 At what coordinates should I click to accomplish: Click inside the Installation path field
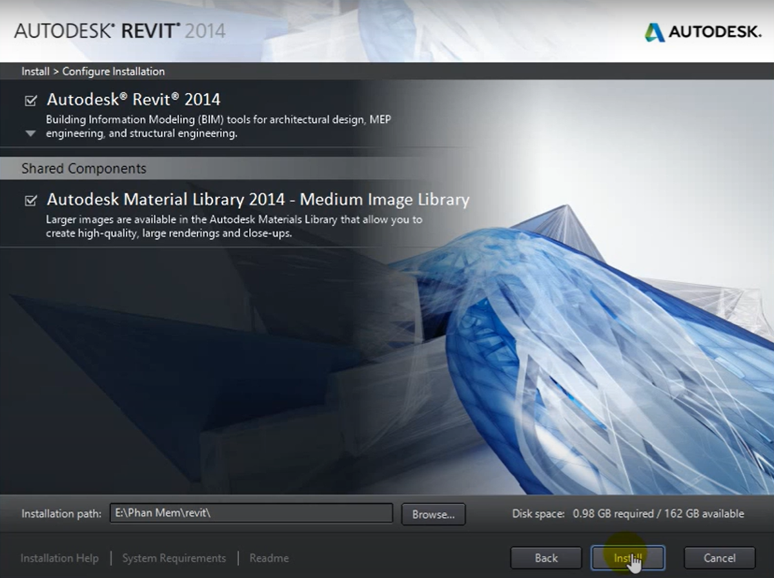point(250,513)
